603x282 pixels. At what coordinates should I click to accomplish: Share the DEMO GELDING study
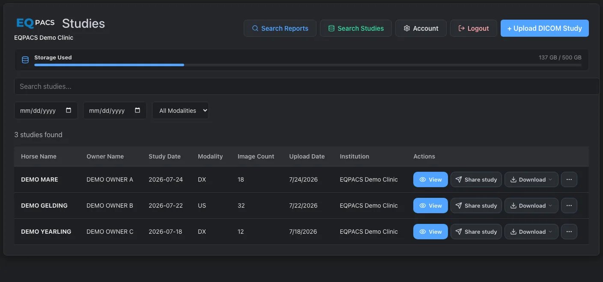476,206
